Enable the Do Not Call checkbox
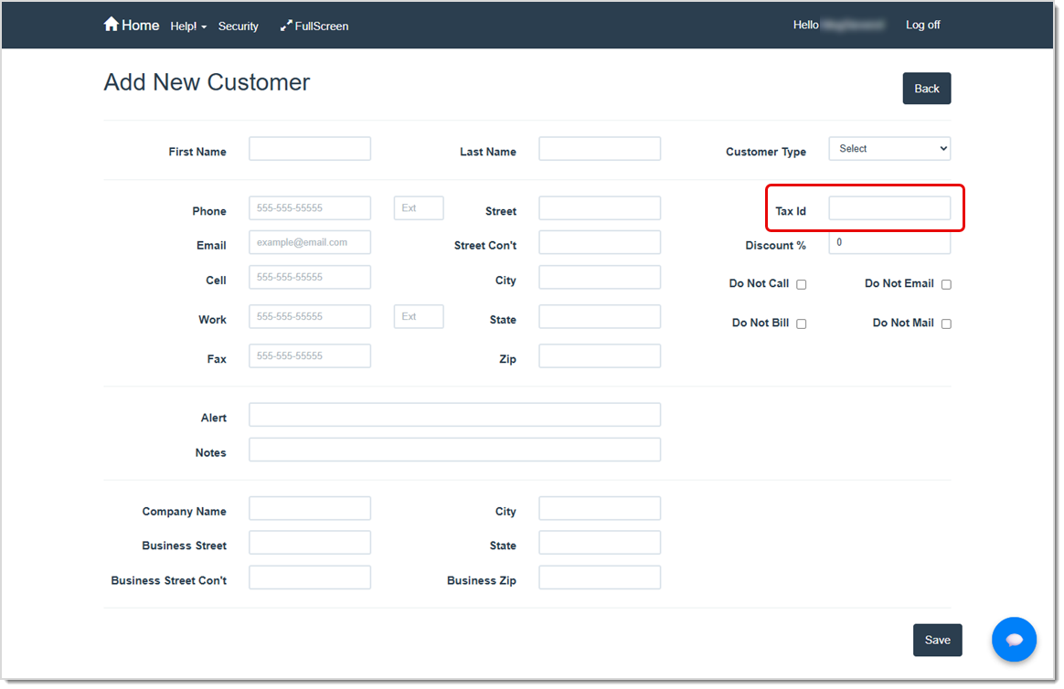The width and height of the screenshot is (1064, 689). pyautogui.click(x=801, y=284)
